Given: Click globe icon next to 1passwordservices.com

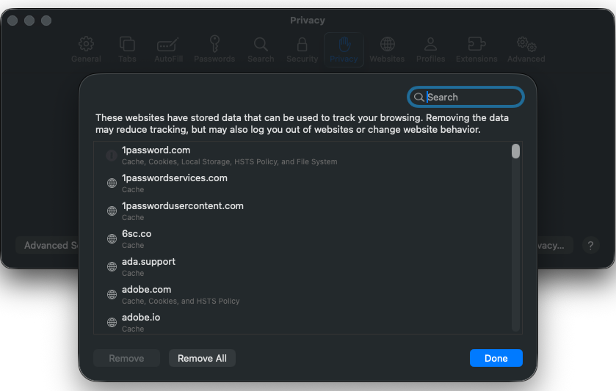Looking at the screenshot, I should (112, 183).
